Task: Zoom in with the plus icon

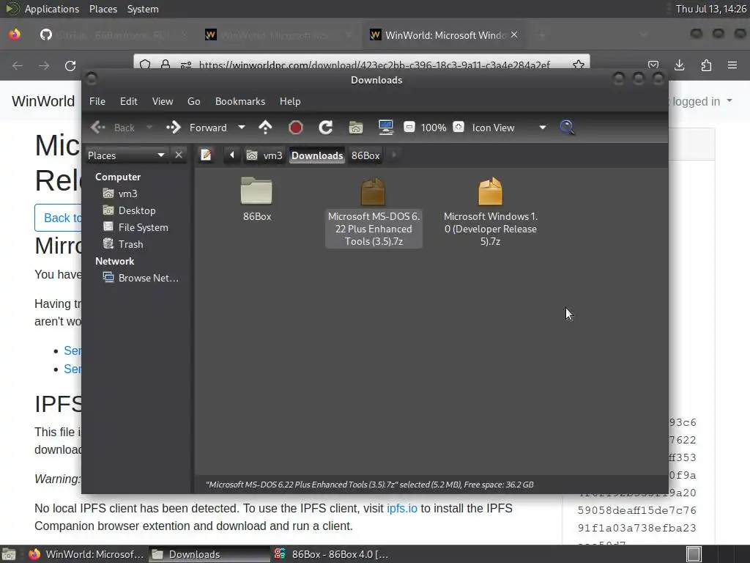Action: click(x=458, y=127)
